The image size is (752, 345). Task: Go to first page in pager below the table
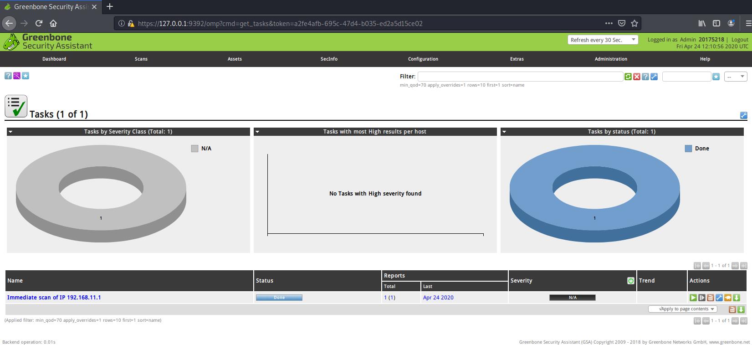tap(697, 321)
